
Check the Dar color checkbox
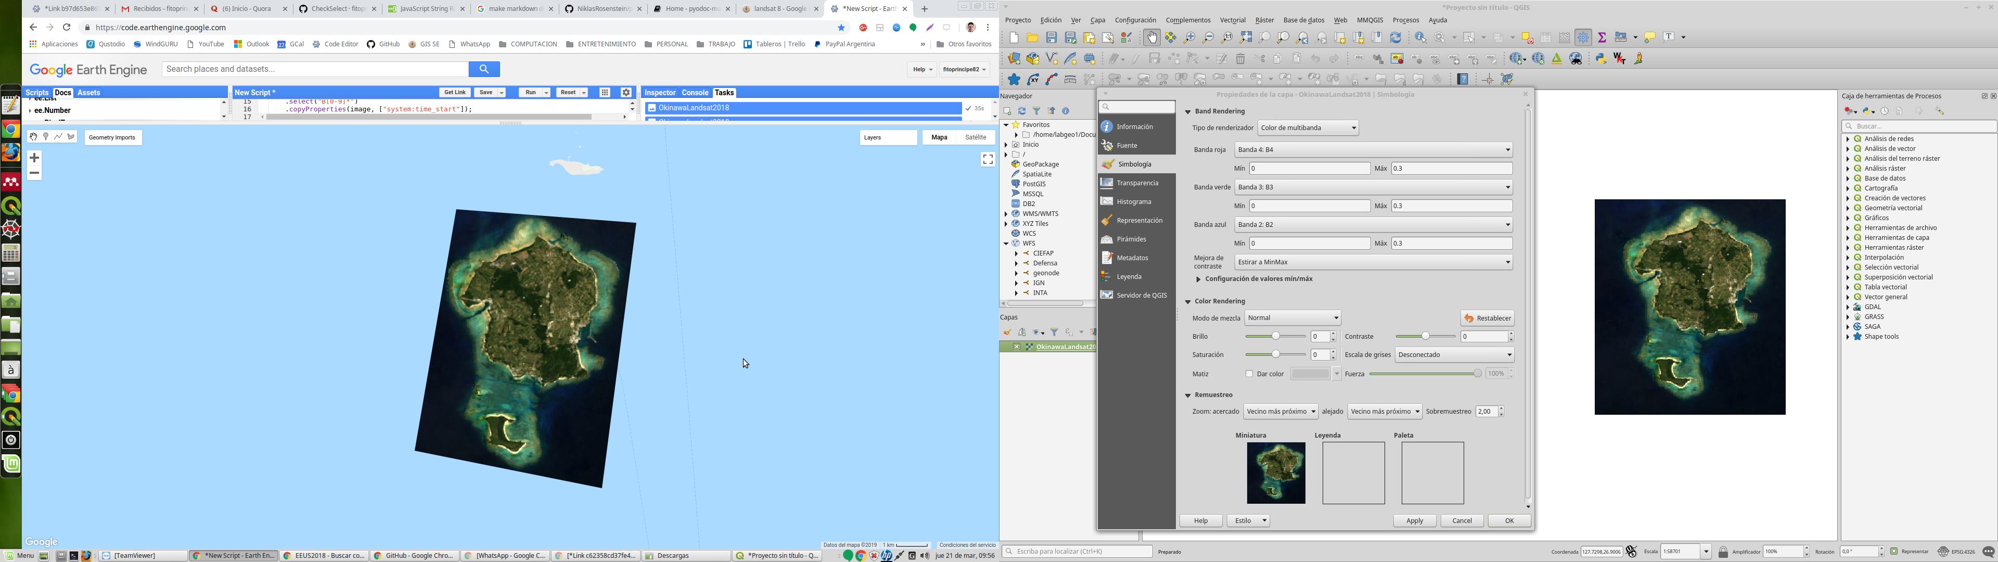(x=1249, y=374)
